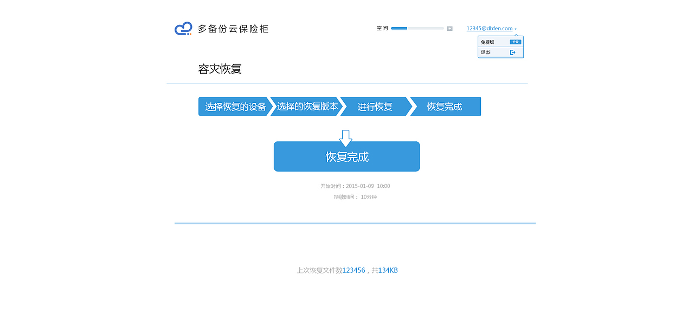Click the 升级 badge in the dropdown

click(515, 41)
